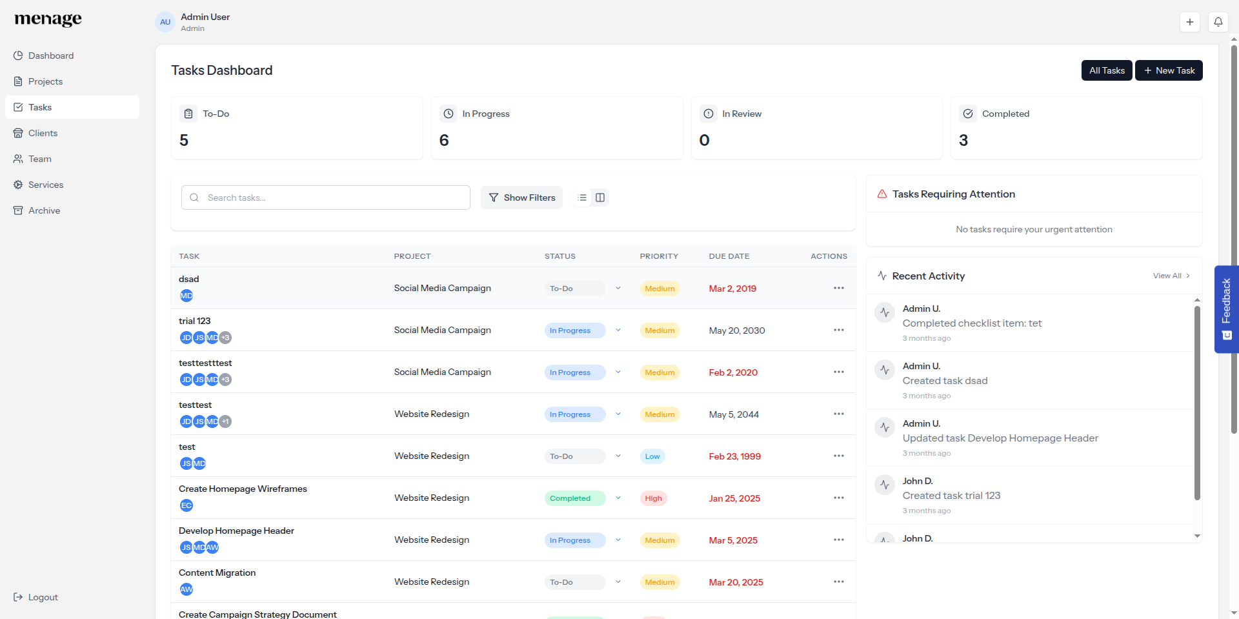Click the search tasks input field
Image resolution: width=1239 pixels, height=619 pixels.
(x=325, y=198)
